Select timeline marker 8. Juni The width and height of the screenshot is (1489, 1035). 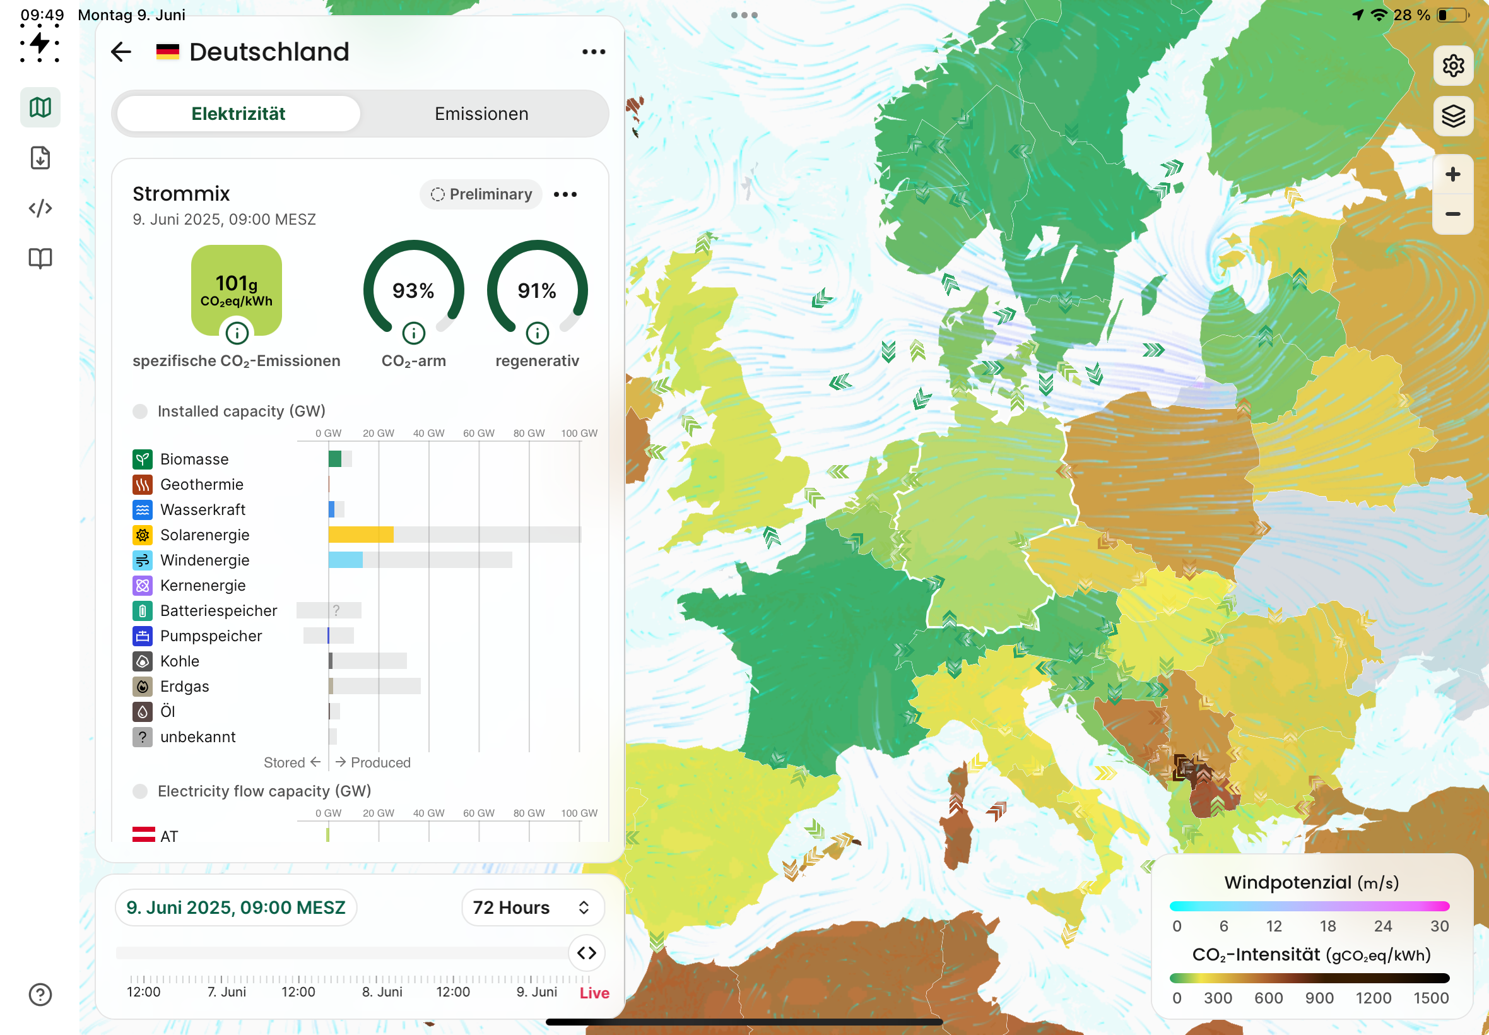382,992
